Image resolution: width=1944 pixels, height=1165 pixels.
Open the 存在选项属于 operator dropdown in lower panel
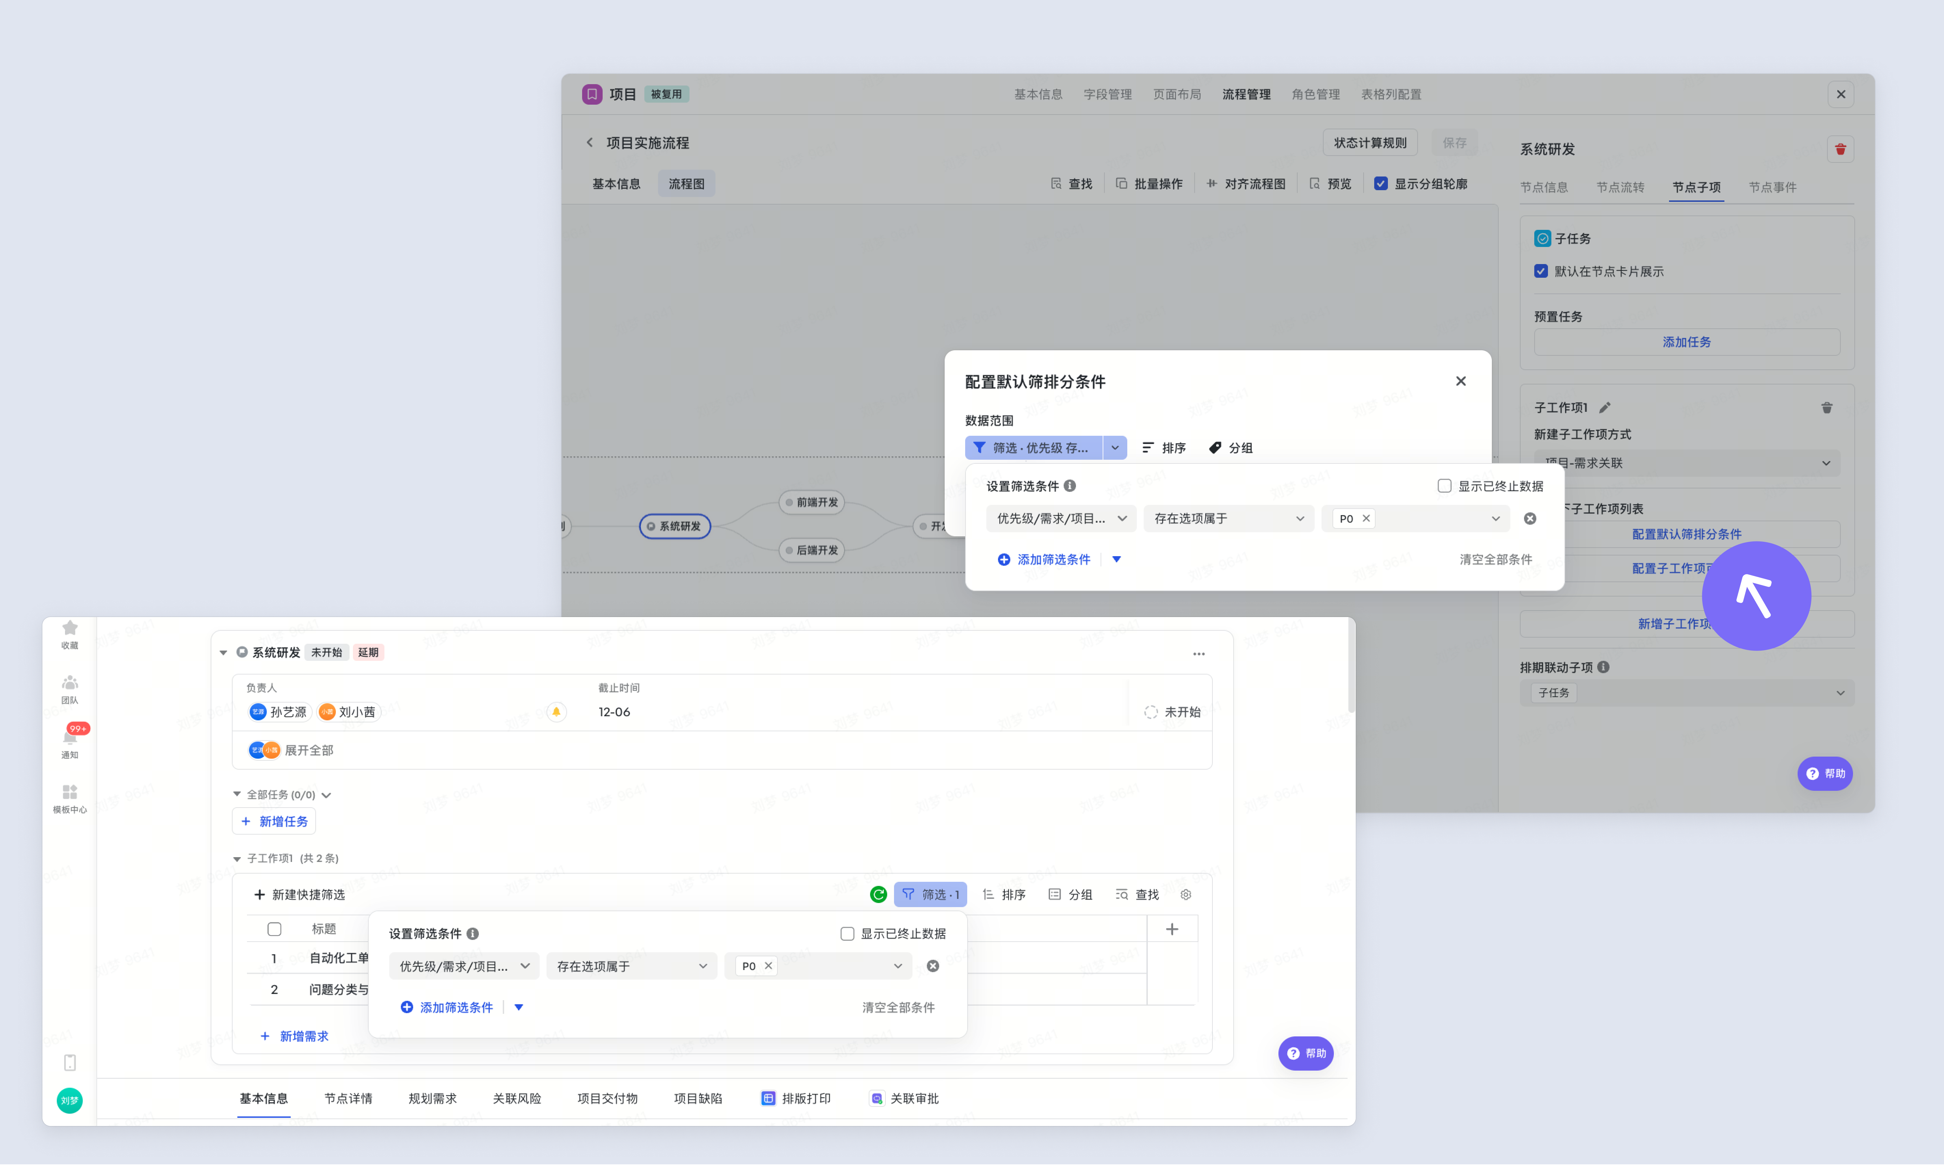click(x=632, y=966)
